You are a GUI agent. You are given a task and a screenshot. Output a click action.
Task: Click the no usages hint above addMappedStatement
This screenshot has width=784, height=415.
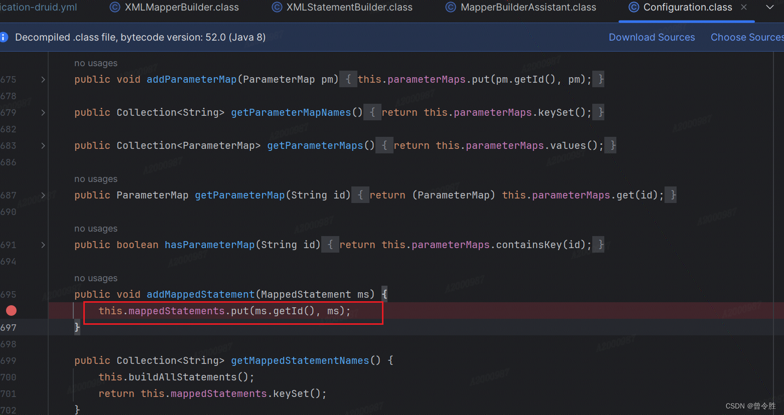(x=96, y=278)
